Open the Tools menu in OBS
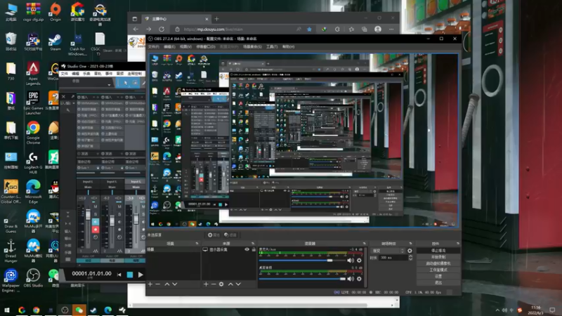The image size is (562, 316). pos(272,47)
